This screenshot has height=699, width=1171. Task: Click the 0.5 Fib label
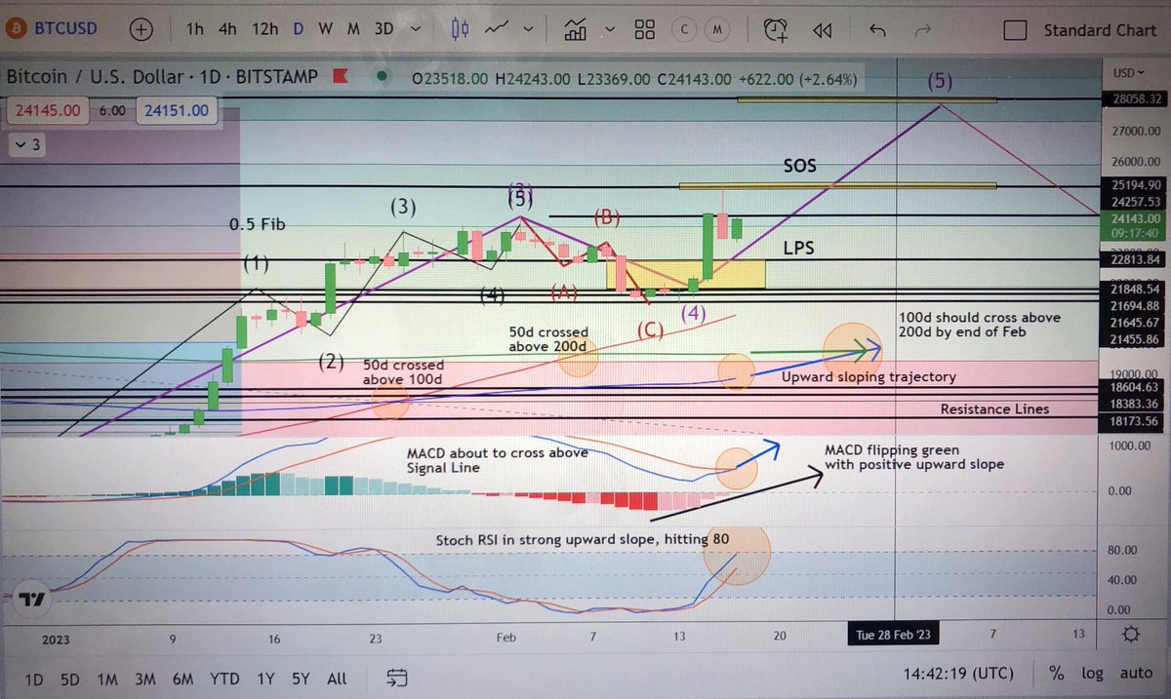click(x=257, y=224)
